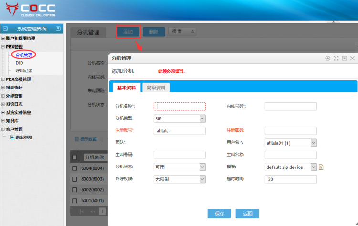Toggle the select-all checkbox in table header

tap(74, 157)
